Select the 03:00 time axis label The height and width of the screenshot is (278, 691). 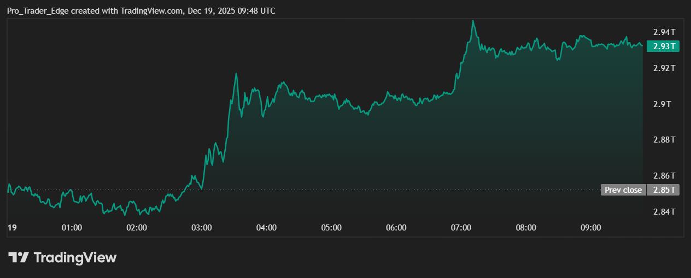(x=201, y=228)
